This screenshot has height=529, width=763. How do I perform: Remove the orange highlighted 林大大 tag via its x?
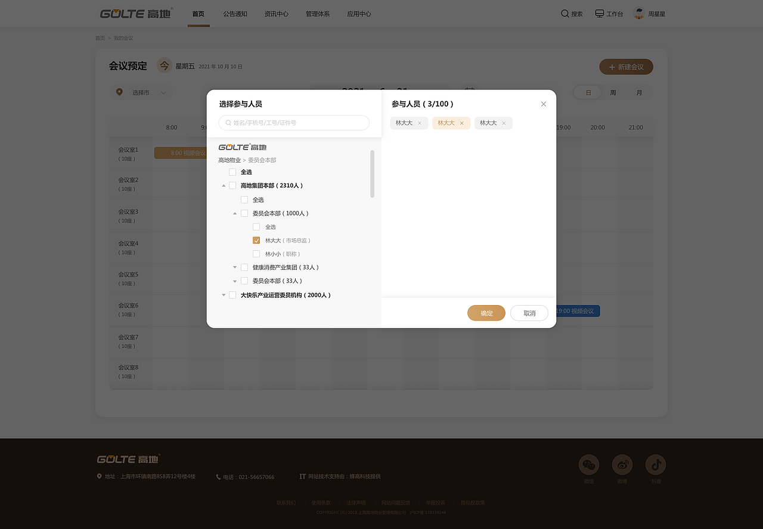(461, 123)
